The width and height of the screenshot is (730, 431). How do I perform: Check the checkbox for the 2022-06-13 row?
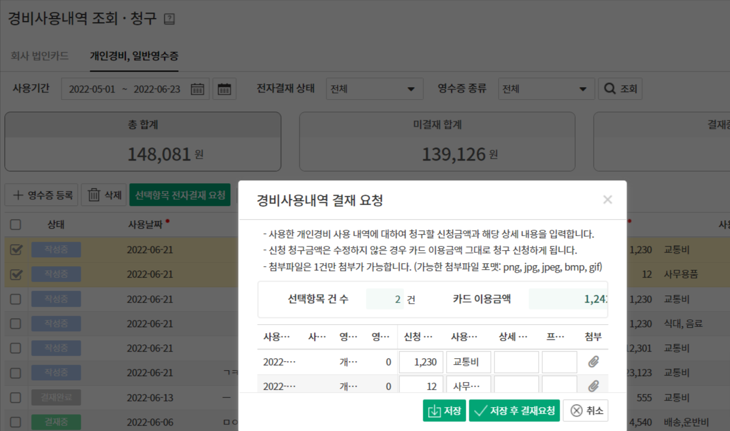(15, 397)
